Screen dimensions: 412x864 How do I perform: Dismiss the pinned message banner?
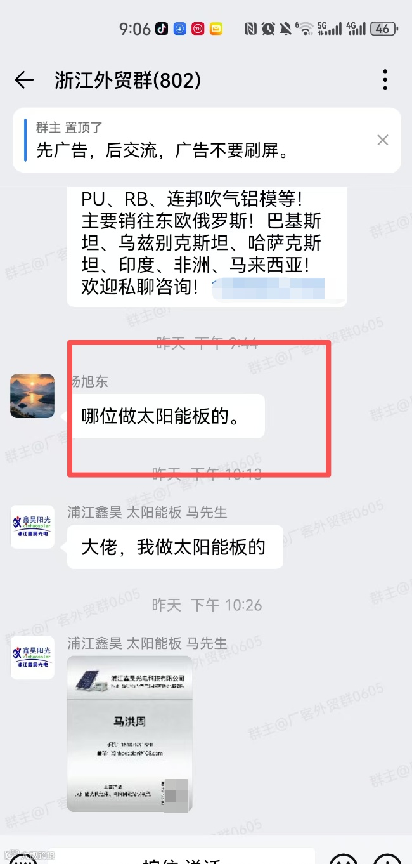pos(383,140)
